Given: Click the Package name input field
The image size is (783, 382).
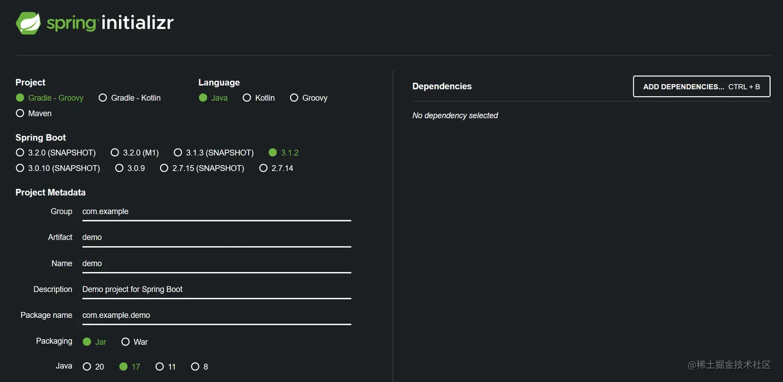Looking at the screenshot, I should click(x=216, y=315).
